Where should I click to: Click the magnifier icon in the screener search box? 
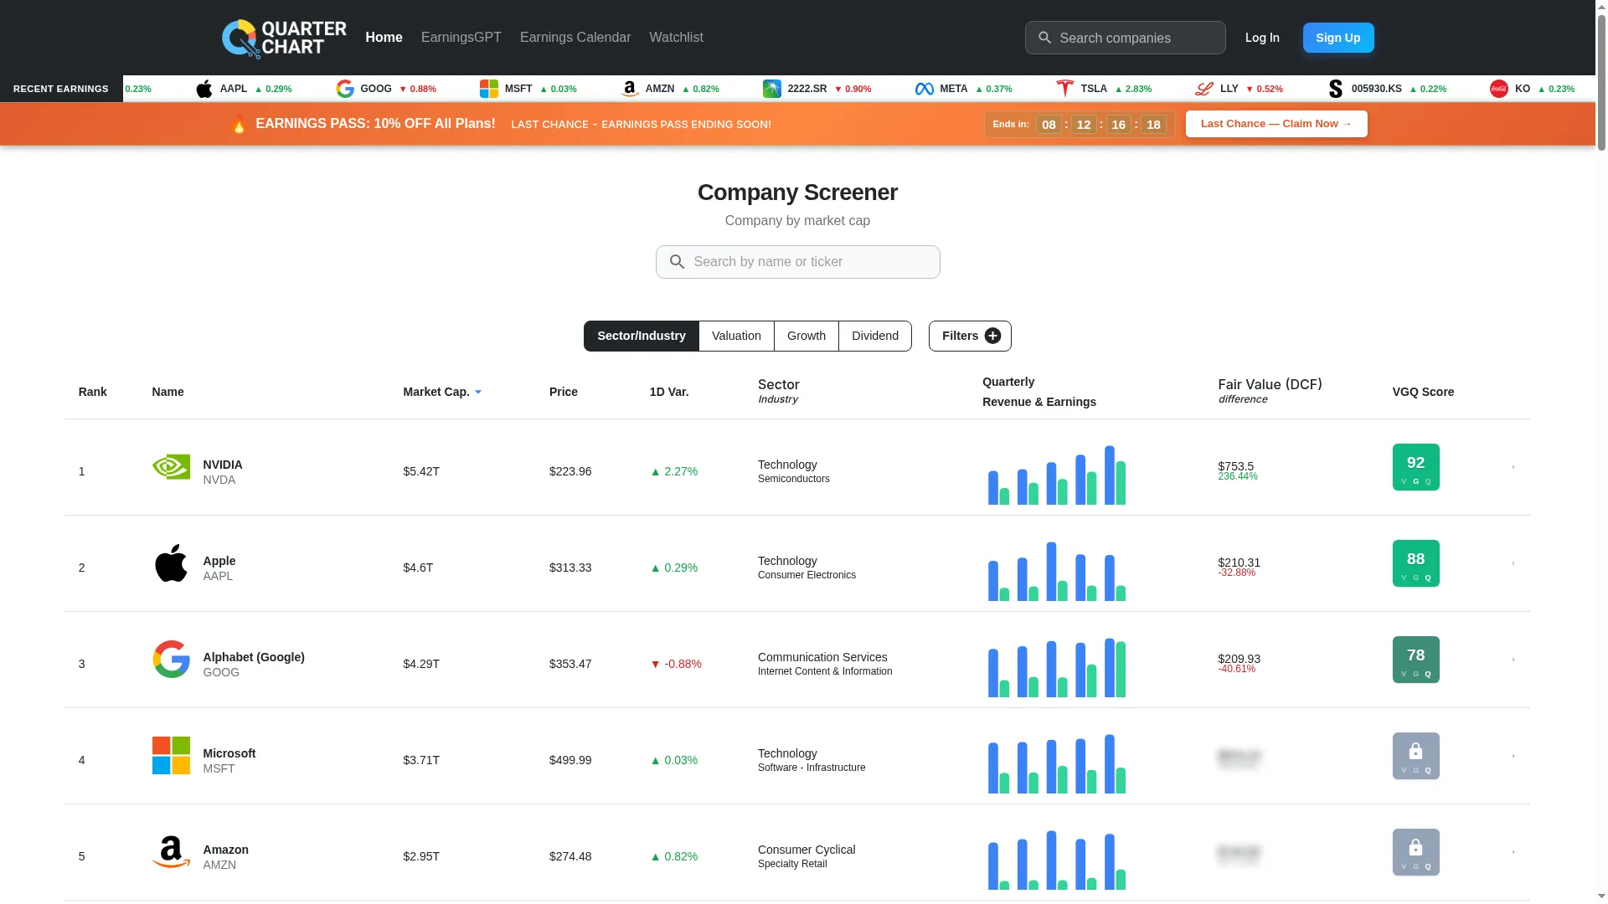coord(678,262)
